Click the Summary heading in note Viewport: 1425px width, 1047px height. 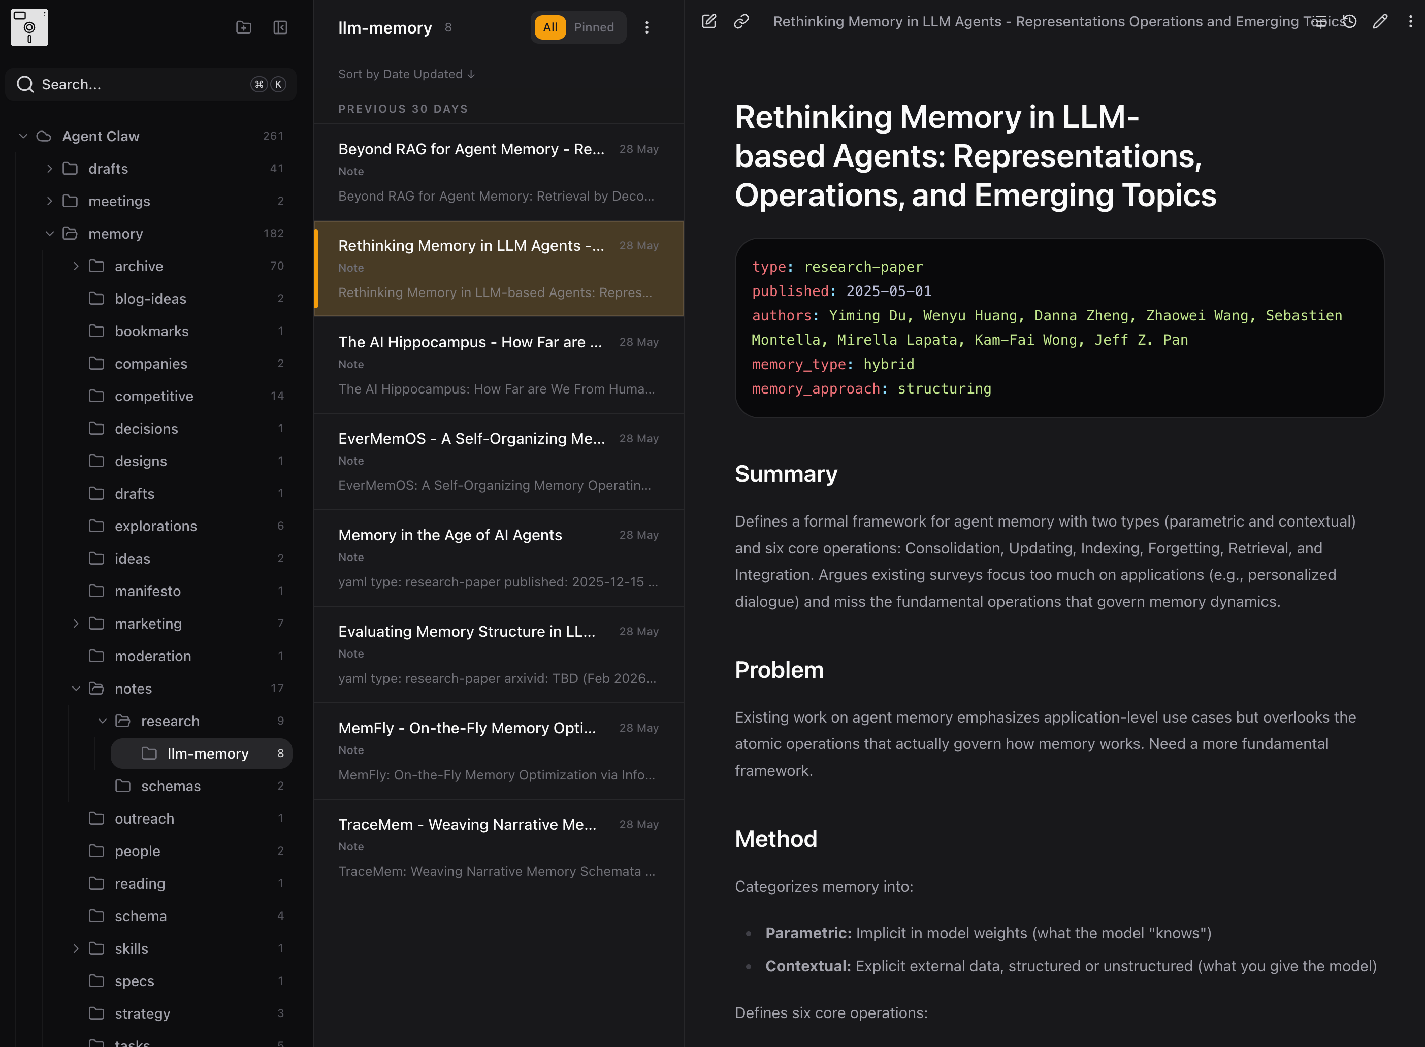[x=786, y=474]
